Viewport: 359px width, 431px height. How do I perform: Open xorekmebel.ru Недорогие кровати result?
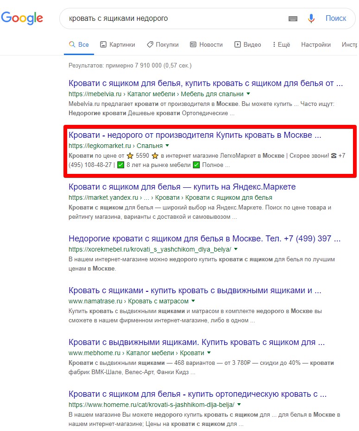205,238
